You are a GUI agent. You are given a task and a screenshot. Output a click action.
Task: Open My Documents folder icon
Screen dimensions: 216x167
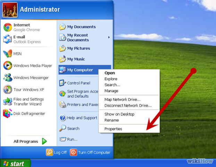[x=63, y=27]
